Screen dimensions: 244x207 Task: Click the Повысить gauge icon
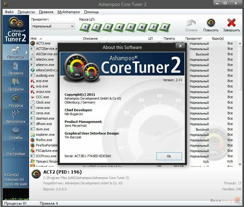click(x=211, y=23)
